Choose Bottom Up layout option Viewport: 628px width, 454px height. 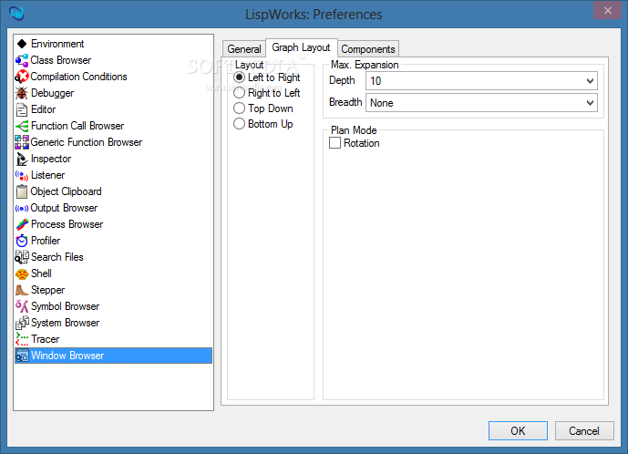[239, 124]
